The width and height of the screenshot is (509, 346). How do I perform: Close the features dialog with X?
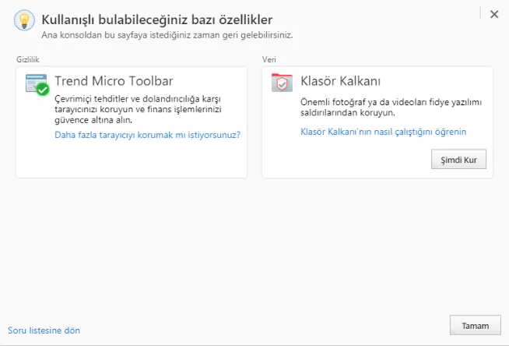pyautogui.click(x=494, y=14)
